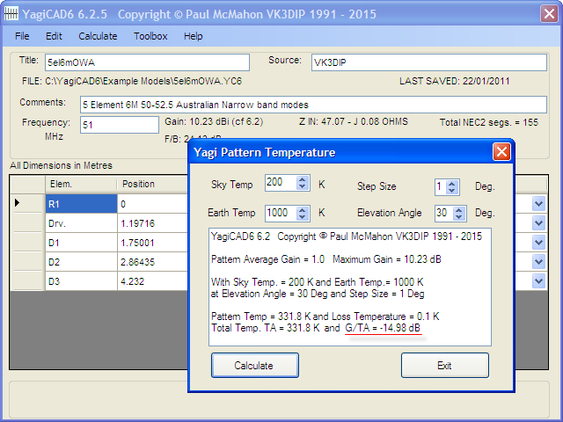Screen dimensions: 563x422
Task: Open the dropdown in the D1 row
Action: (538, 243)
